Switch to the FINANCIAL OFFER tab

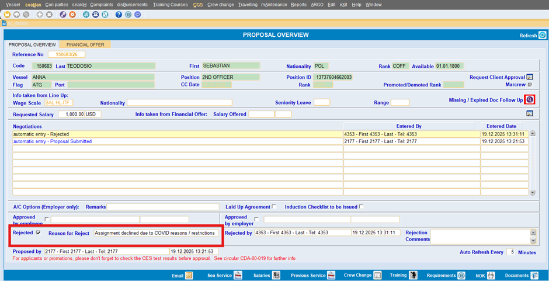[x=85, y=44]
